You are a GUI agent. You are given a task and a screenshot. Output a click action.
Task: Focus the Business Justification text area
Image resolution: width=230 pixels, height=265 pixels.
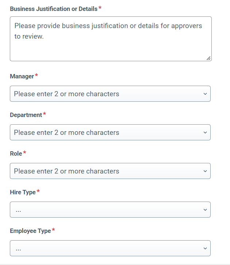[x=111, y=39]
